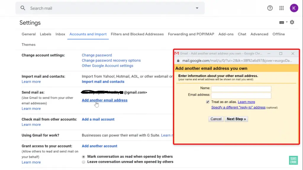Image resolution: width=303 pixels, height=170 pixels.
Task: Click Add another account link
Action: tap(99, 146)
